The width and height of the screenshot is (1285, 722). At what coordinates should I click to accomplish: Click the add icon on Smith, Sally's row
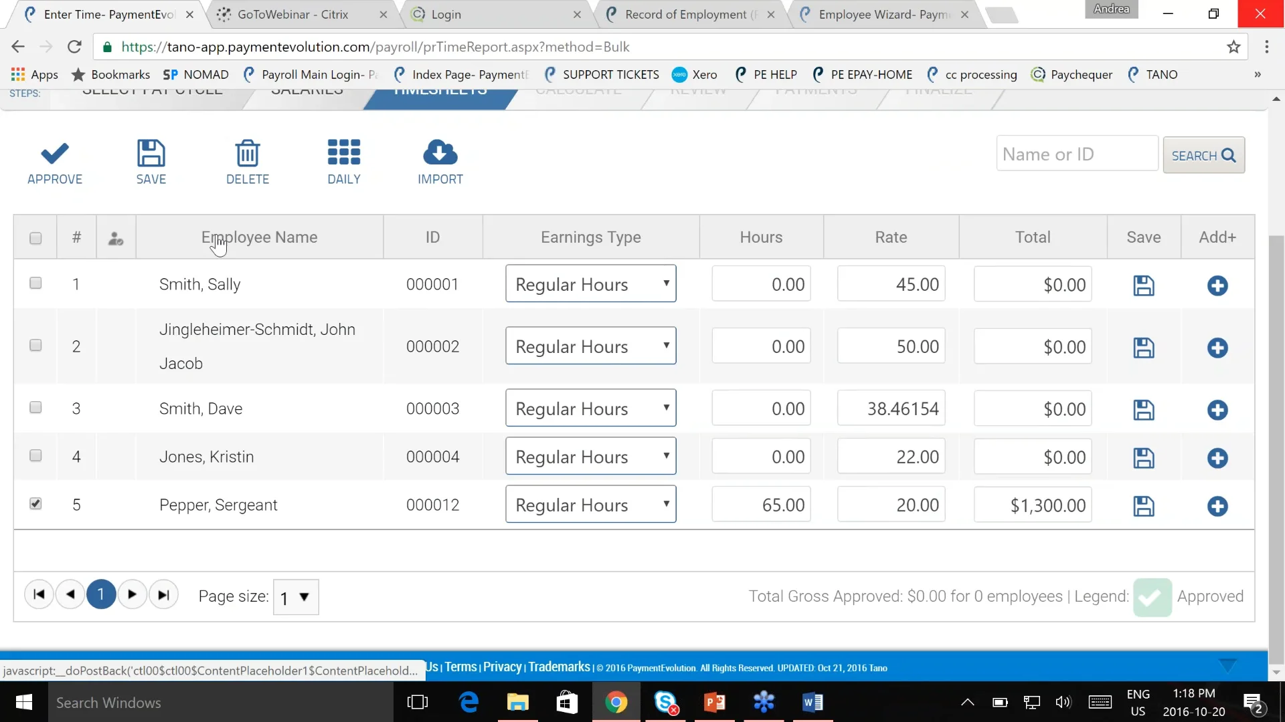click(x=1217, y=285)
